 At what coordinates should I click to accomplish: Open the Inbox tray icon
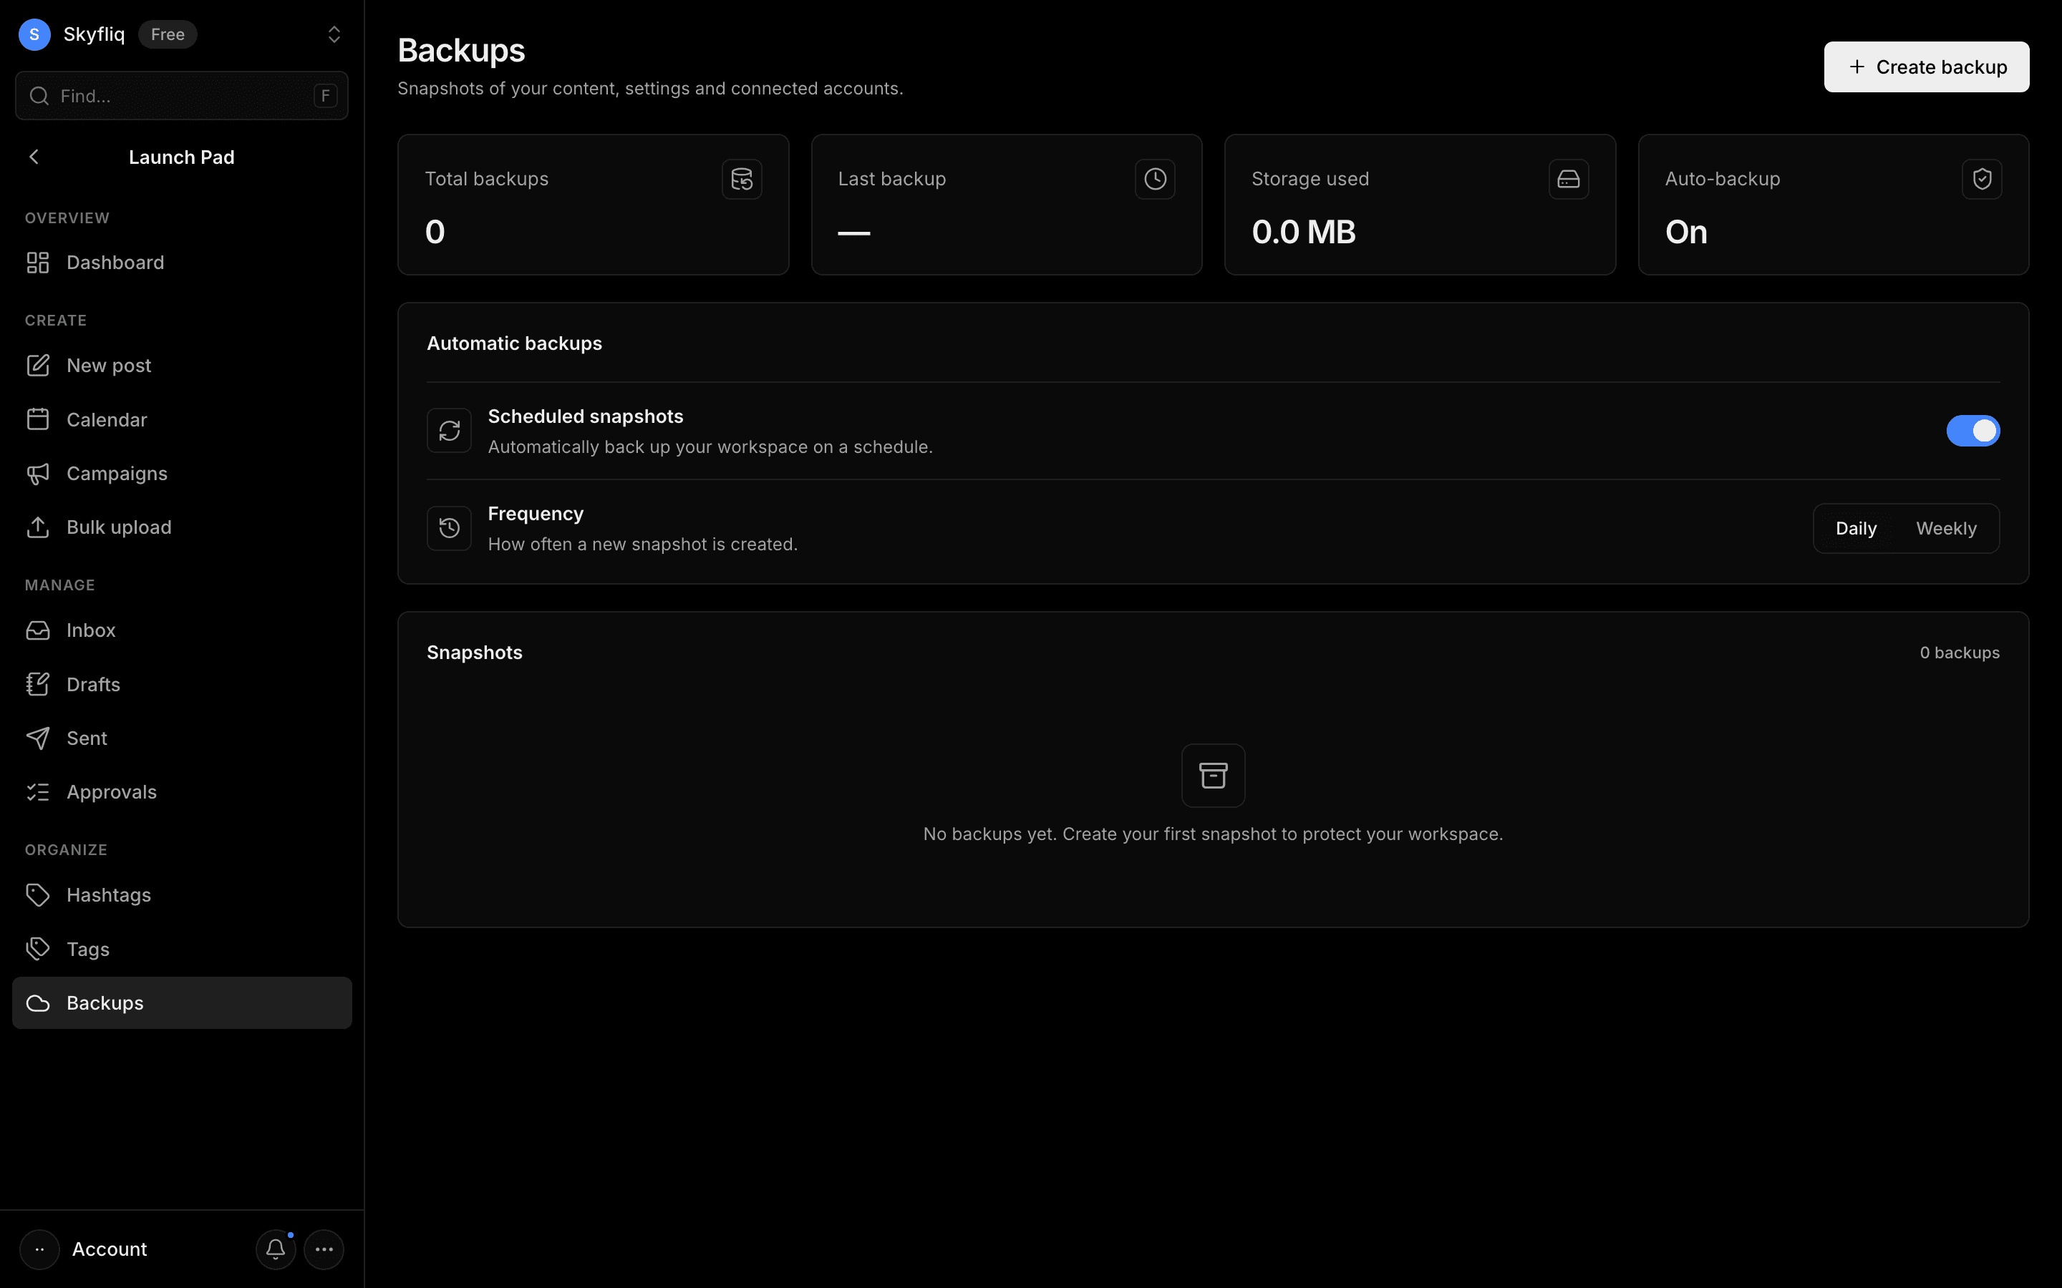click(37, 630)
